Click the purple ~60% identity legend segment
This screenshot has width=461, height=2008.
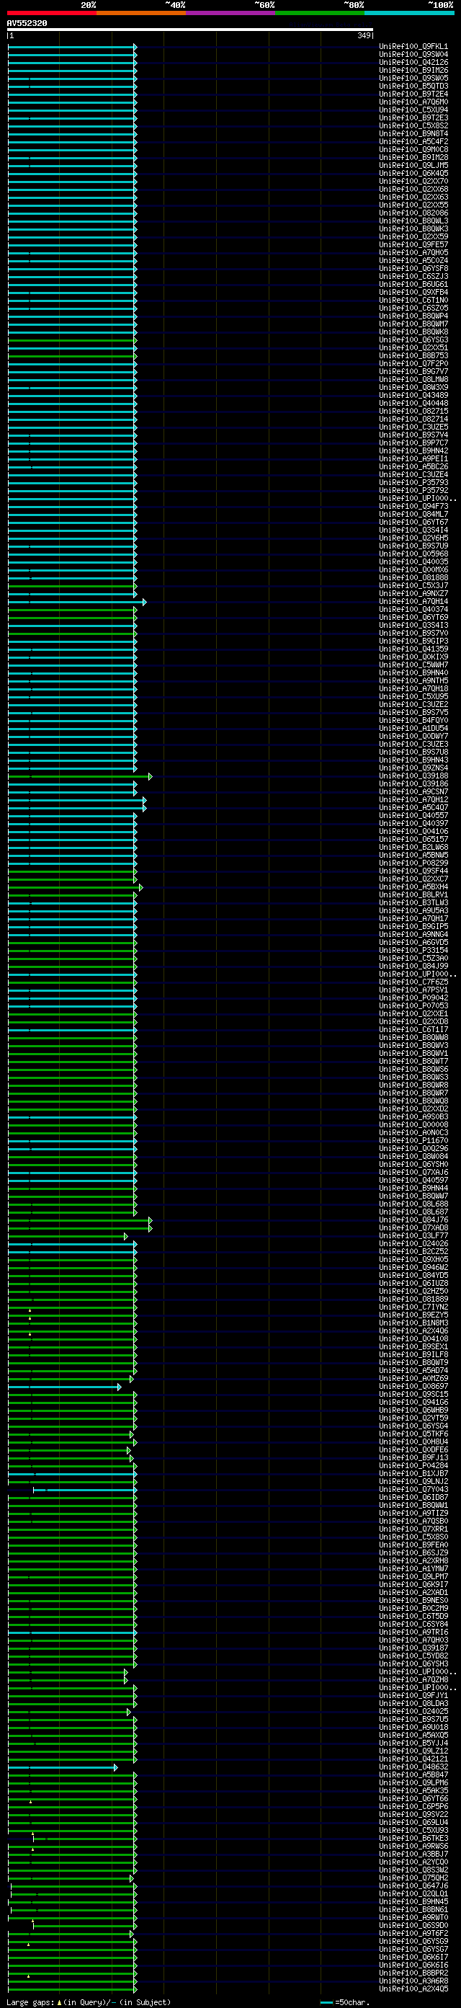[x=230, y=13]
